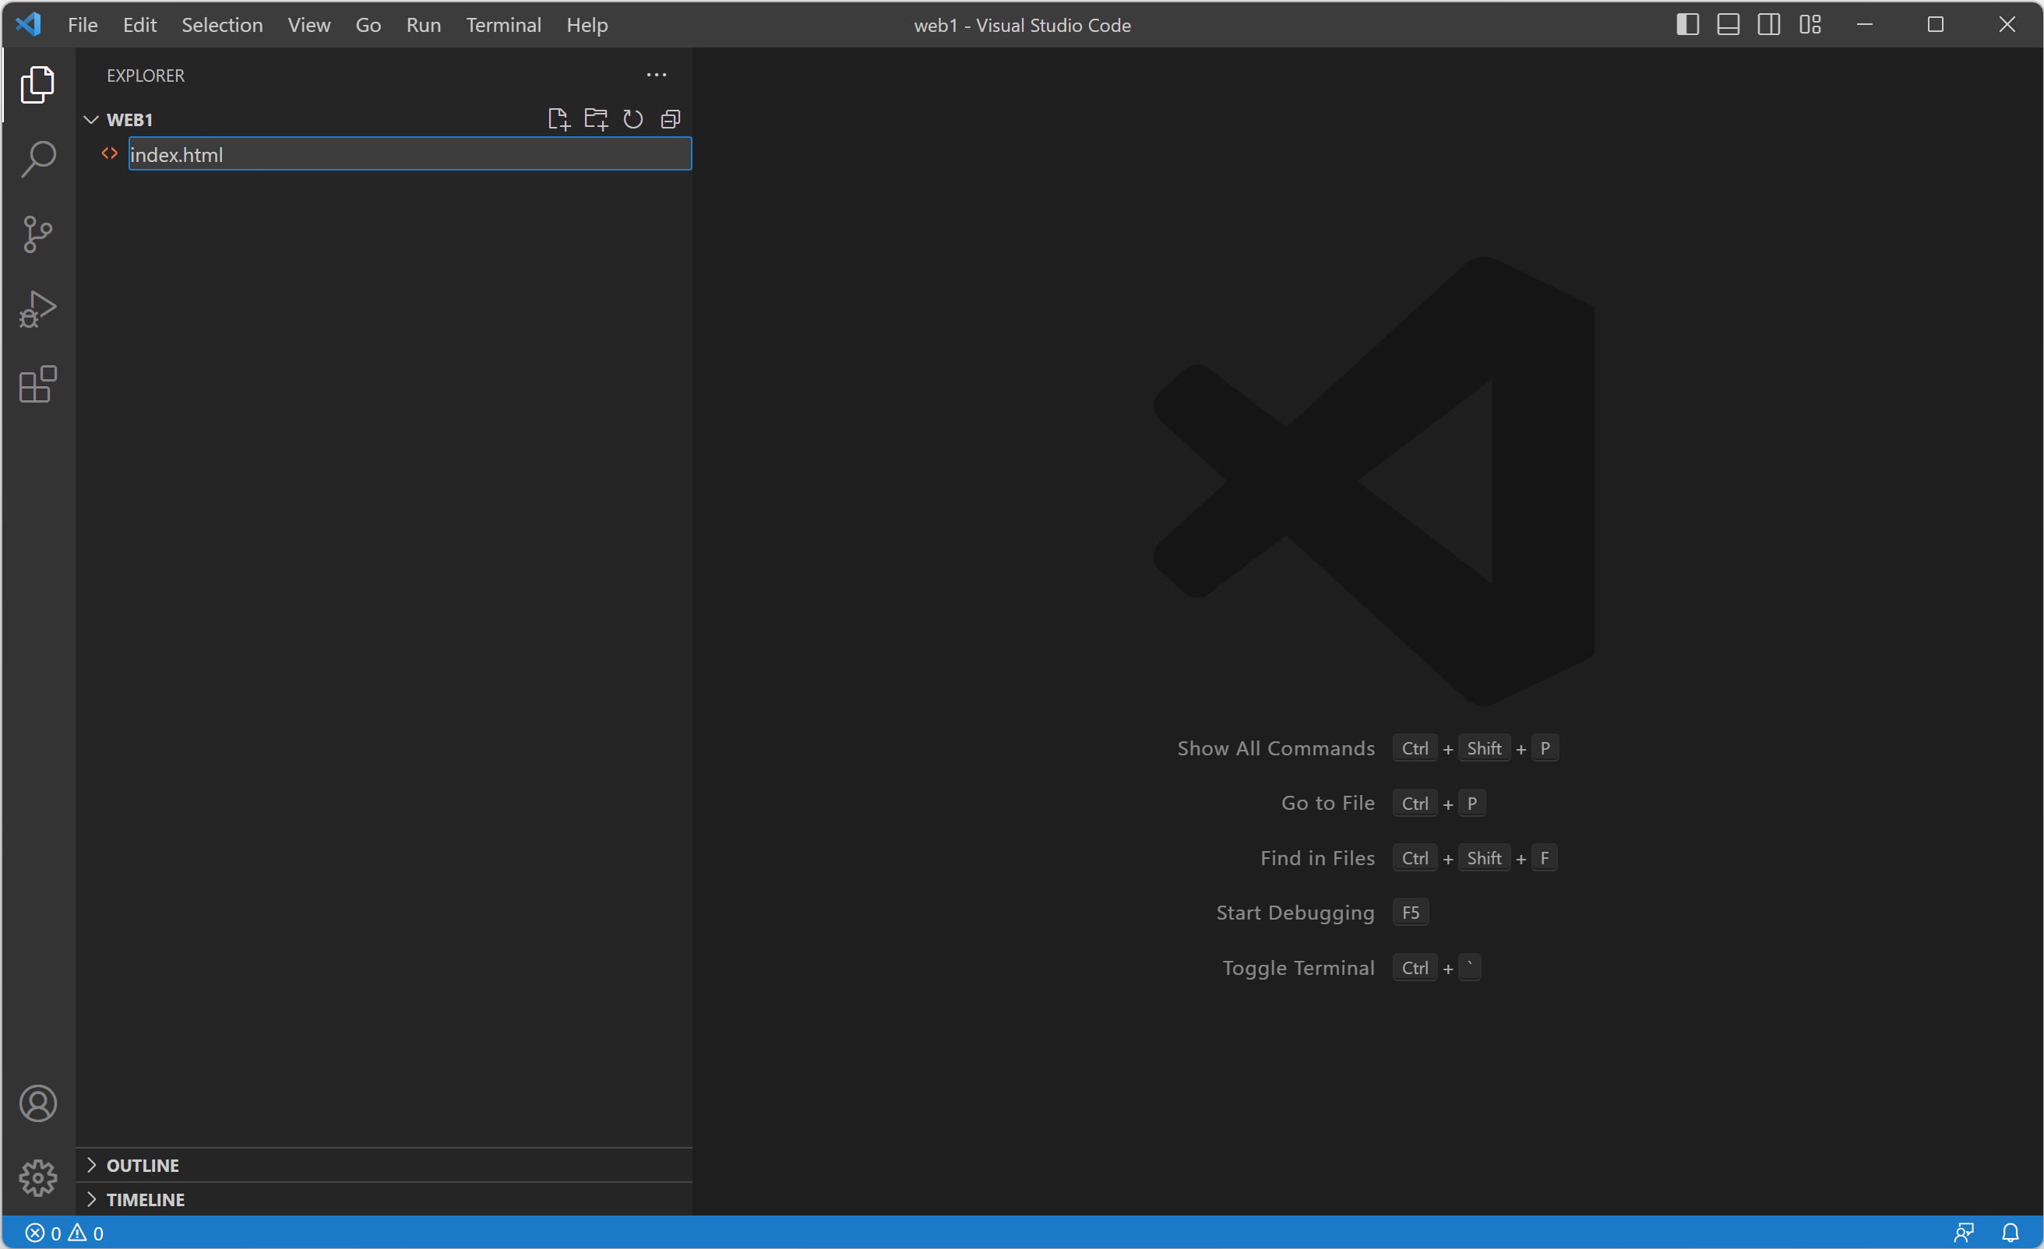The width and height of the screenshot is (2044, 1249).
Task: Open Source Control view
Action: point(38,234)
